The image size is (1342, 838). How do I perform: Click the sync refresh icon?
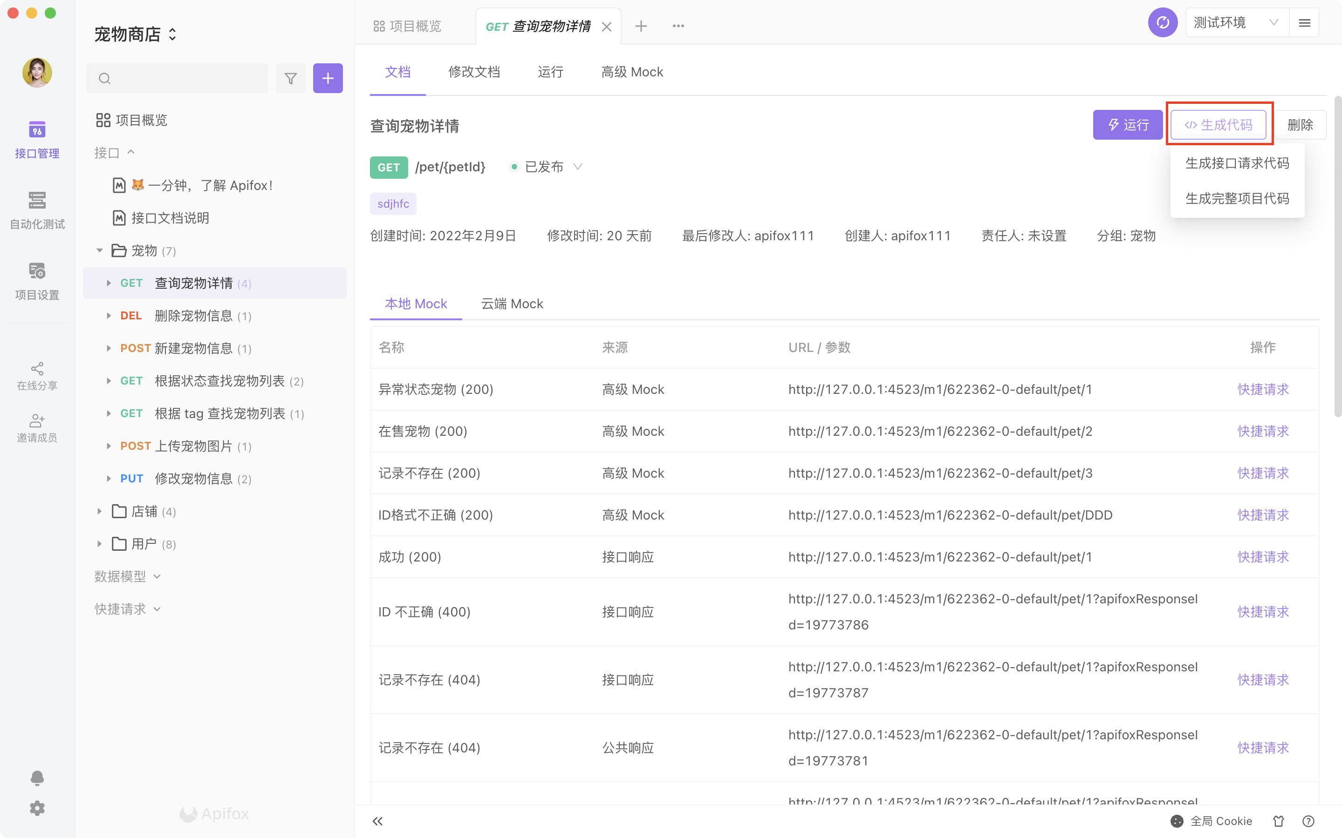pos(1162,23)
